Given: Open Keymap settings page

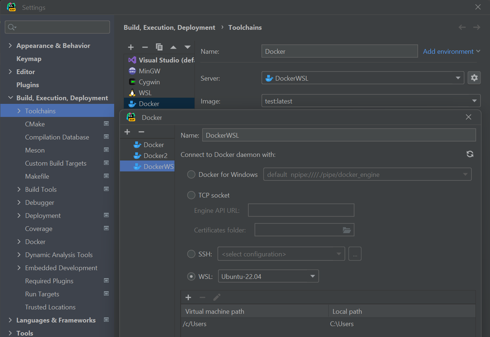Looking at the screenshot, I should point(29,59).
